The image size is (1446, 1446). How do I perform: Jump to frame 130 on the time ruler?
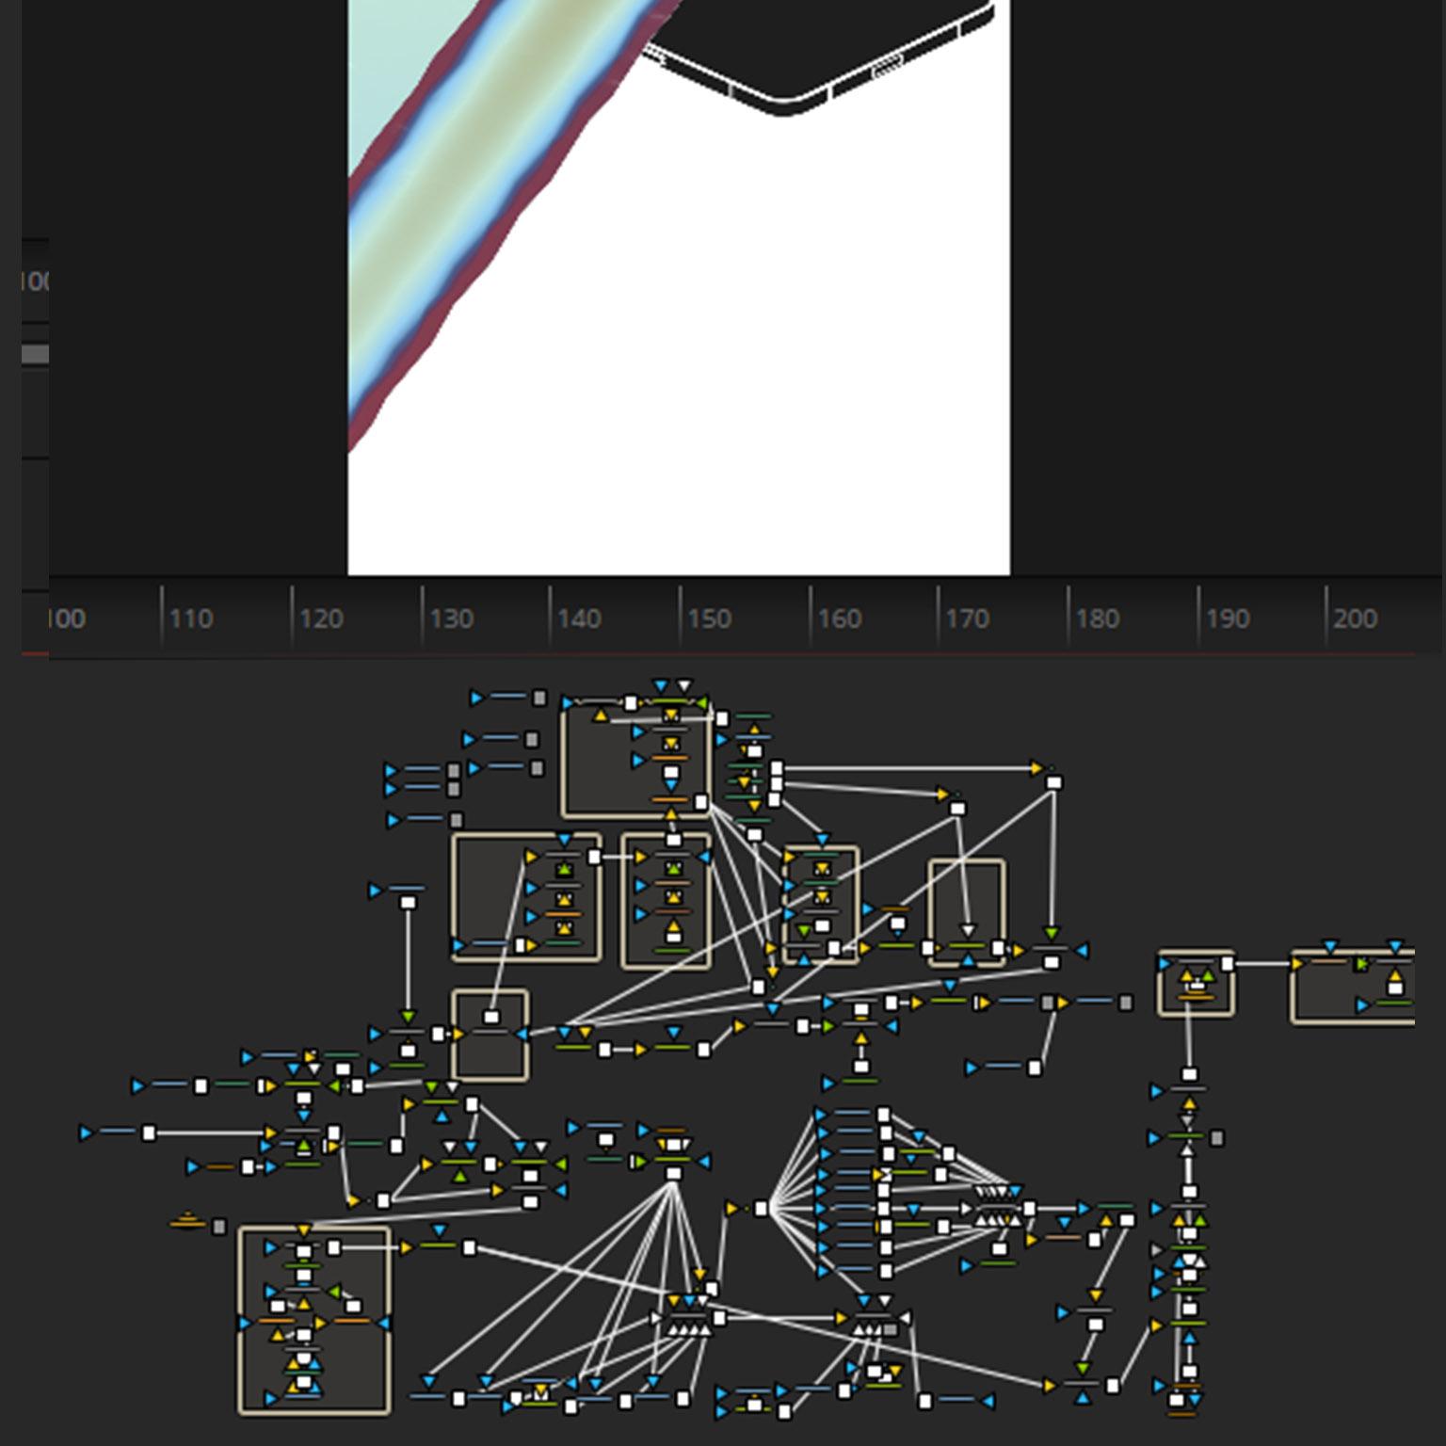pos(451,619)
